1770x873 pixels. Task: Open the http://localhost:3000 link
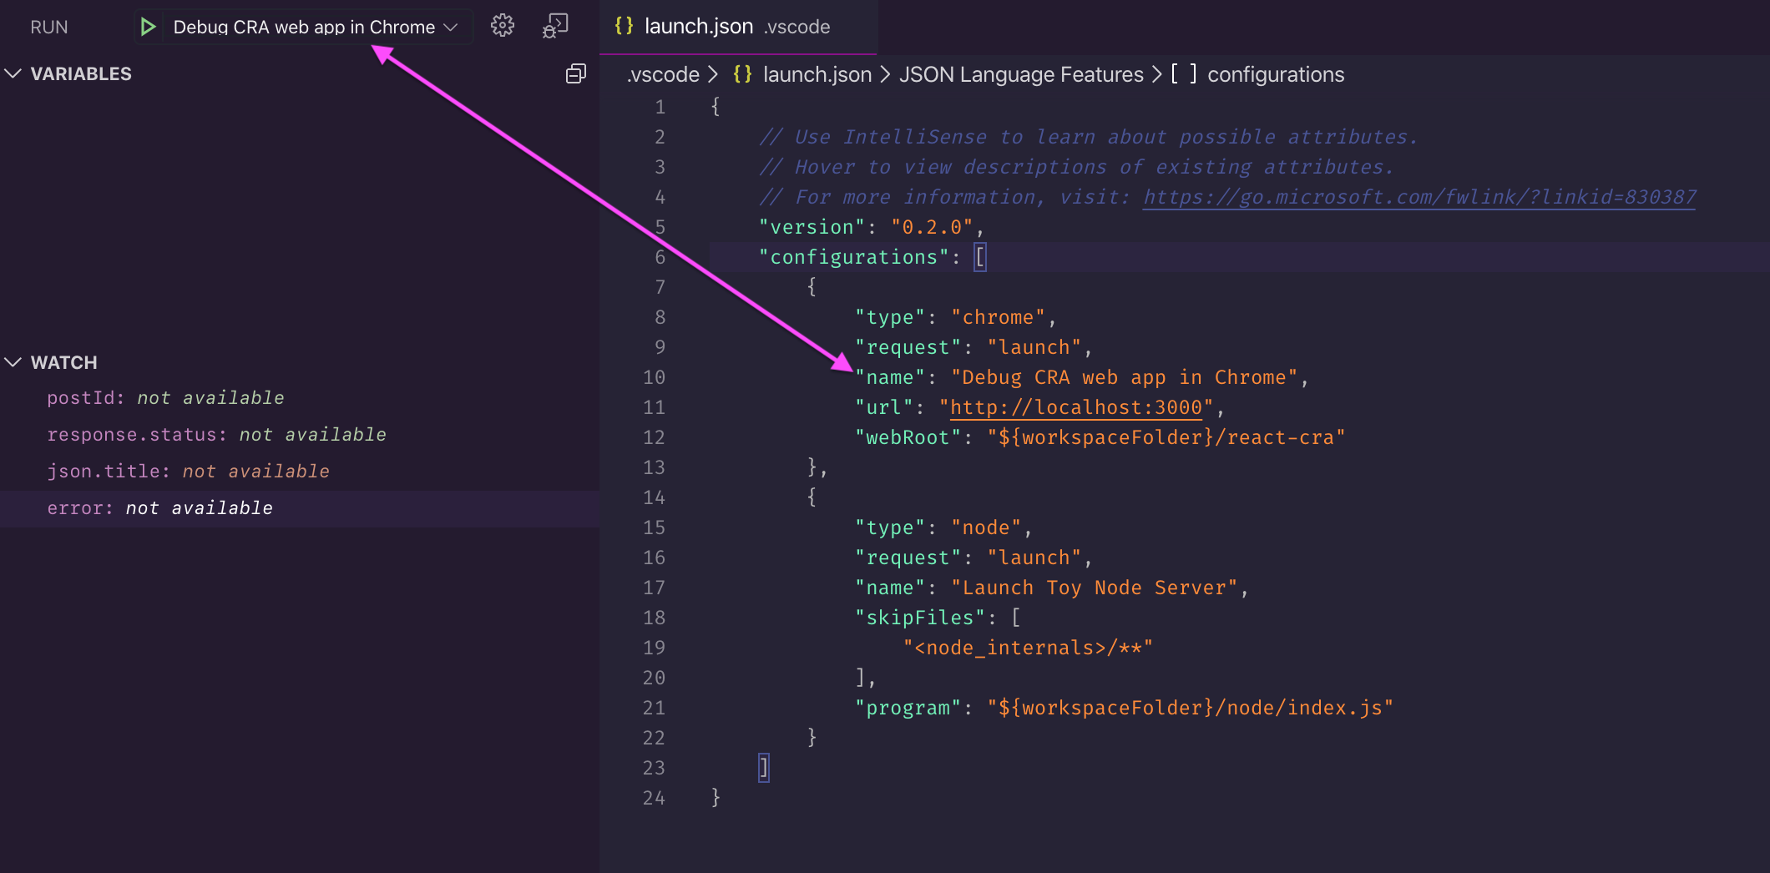pos(1075,407)
